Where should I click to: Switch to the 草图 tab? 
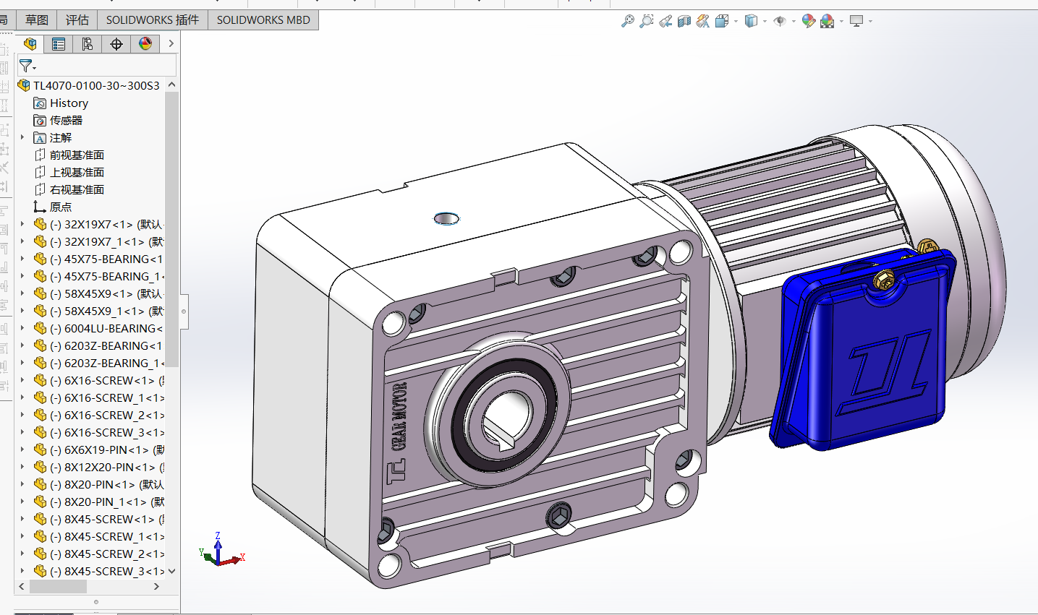click(x=37, y=20)
